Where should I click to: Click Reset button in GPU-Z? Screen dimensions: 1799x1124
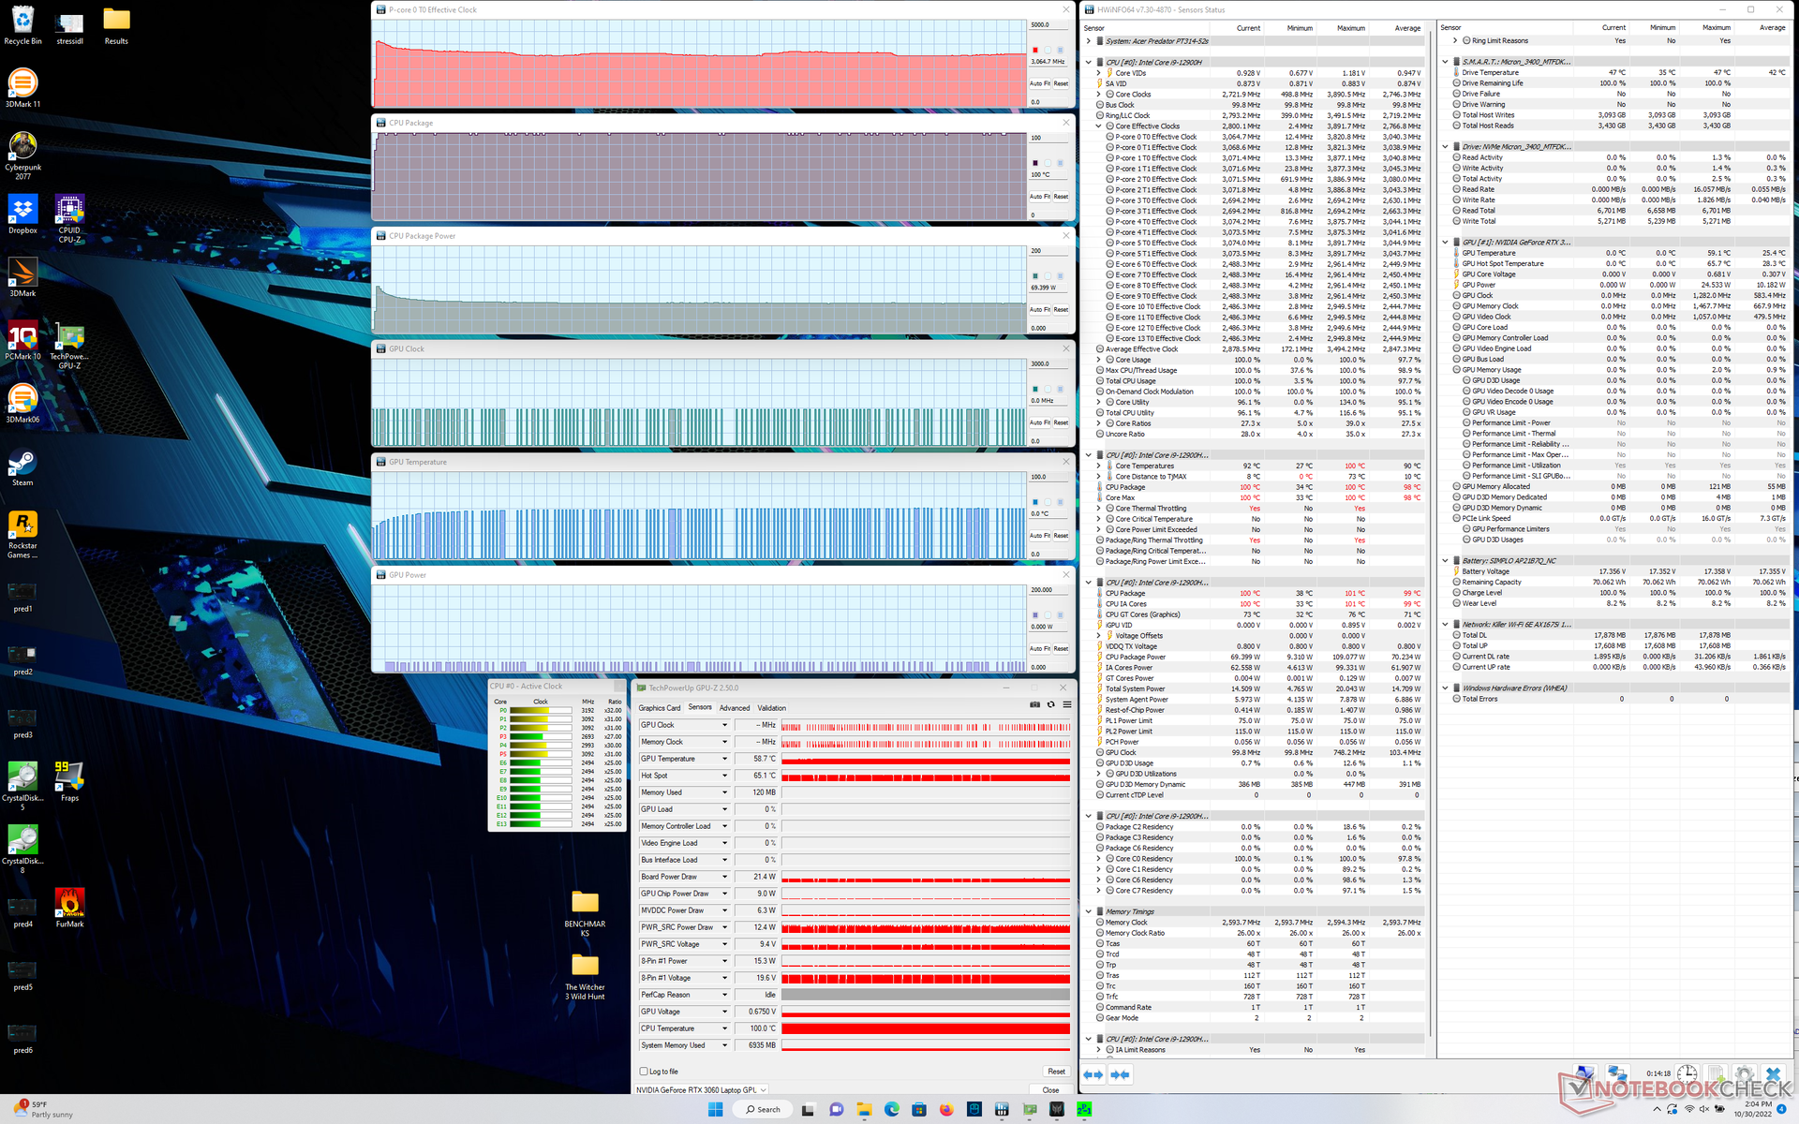(x=1056, y=1072)
